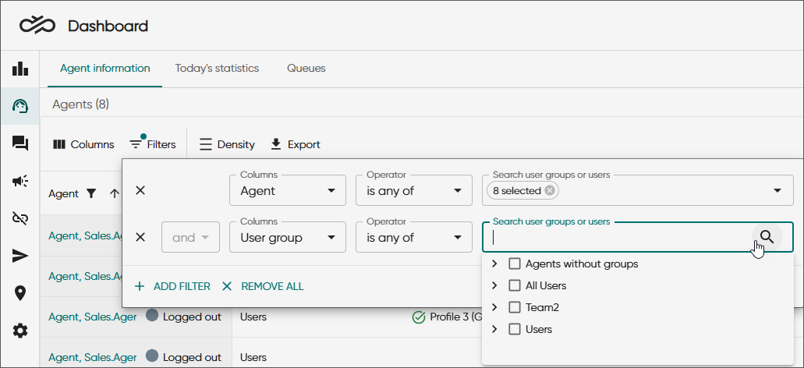Check the Agents without groups checkbox
This screenshot has width=804, height=368.
click(515, 264)
